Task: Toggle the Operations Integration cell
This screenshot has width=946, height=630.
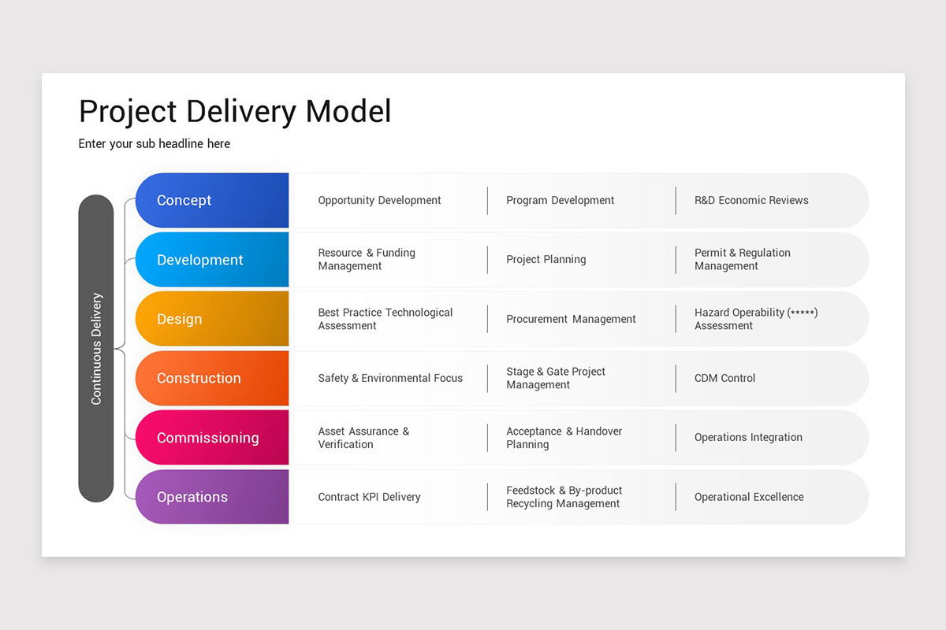Action: coord(748,437)
